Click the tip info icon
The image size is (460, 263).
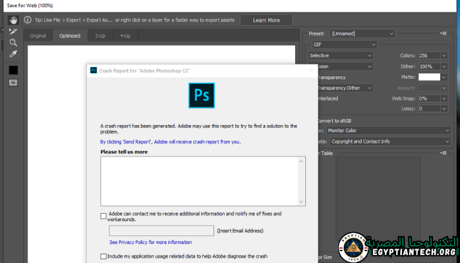coord(28,20)
